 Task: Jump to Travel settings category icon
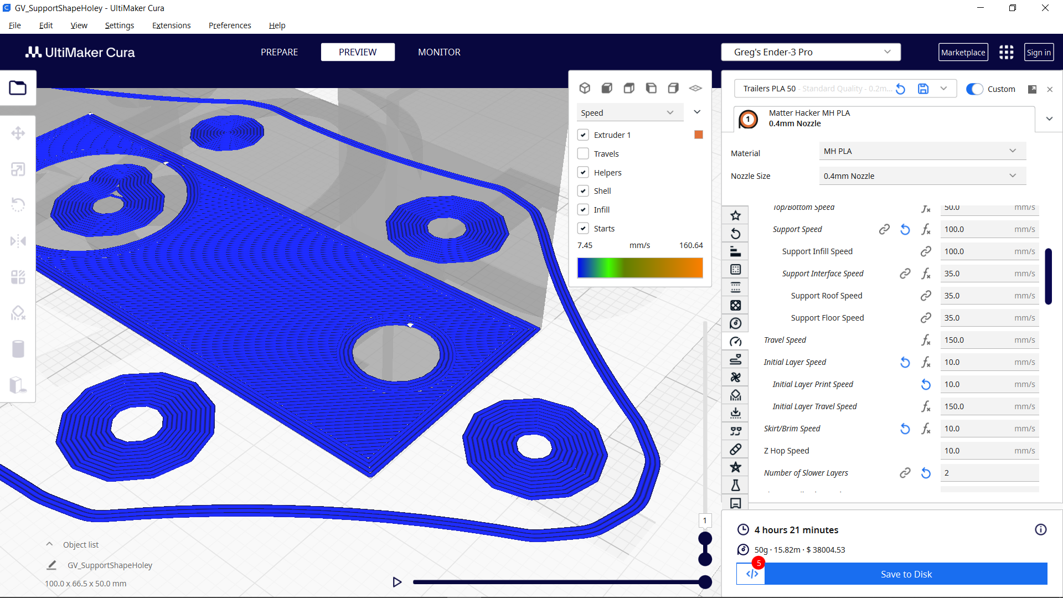[735, 359]
